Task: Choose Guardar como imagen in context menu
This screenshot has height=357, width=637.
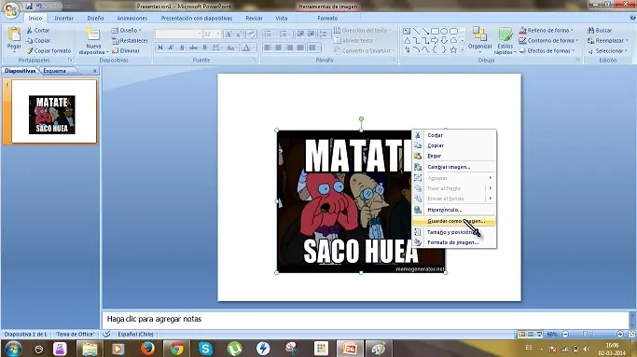Action: pos(454,221)
